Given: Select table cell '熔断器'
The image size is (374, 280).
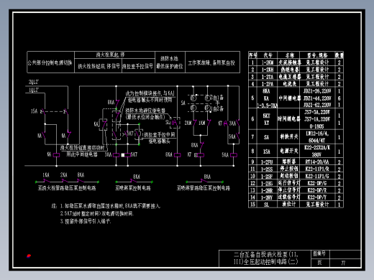Looking at the screenshot, I should pos(289,162).
